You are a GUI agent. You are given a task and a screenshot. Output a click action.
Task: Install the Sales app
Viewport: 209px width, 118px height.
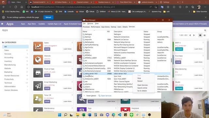point(47,49)
